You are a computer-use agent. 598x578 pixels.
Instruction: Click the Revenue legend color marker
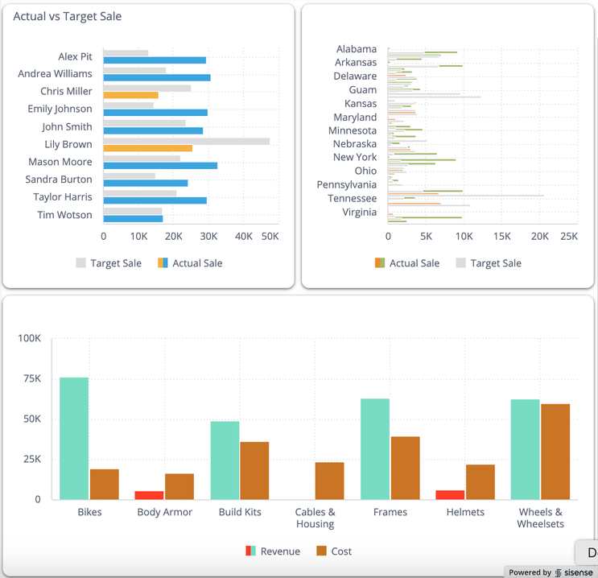click(x=251, y=551)
